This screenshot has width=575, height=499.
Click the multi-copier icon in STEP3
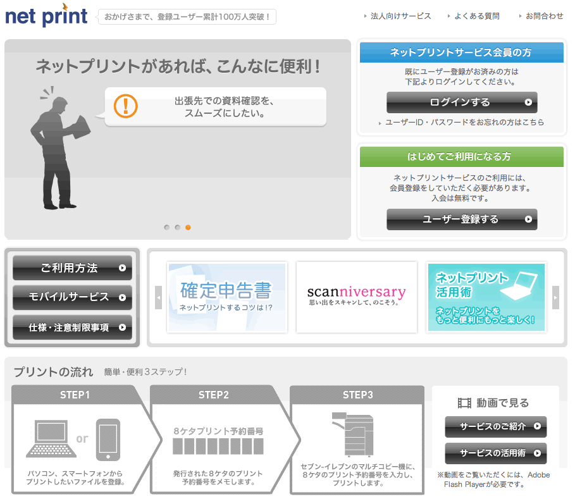point(353,434)
